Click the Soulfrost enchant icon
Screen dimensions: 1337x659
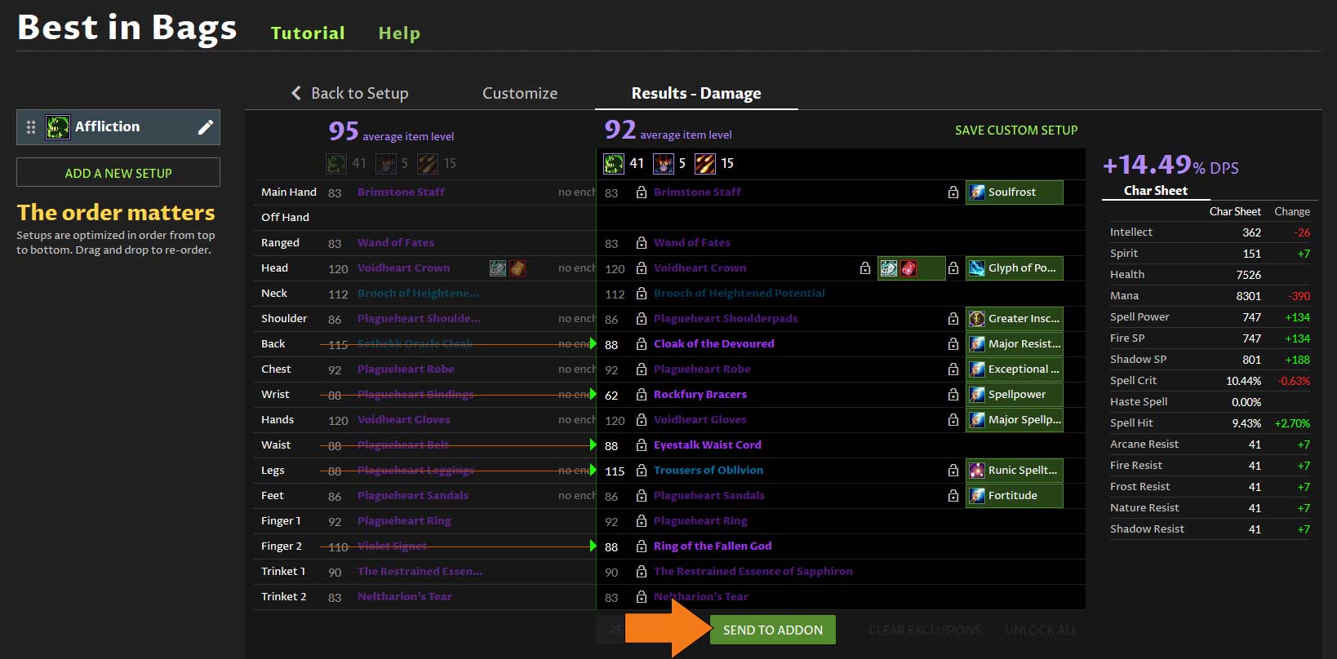[977, 192]
